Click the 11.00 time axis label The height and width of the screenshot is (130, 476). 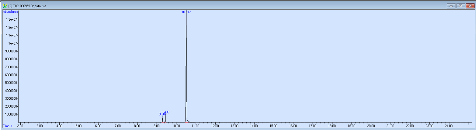(196, 125)
